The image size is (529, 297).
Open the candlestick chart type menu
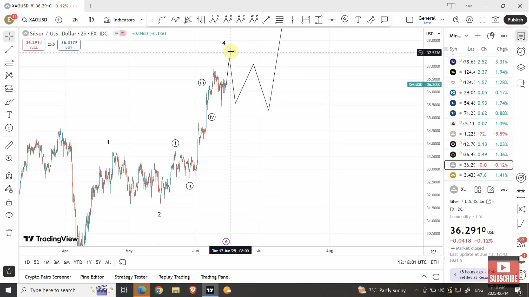[91, 20]
